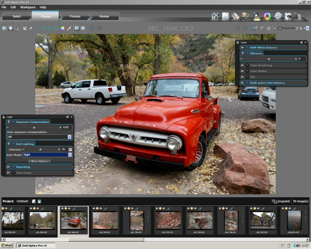Click the desk lamp Light palette icon
This screenshot has width=311, height=249.
pyautogui.click(x=257, y=16)
